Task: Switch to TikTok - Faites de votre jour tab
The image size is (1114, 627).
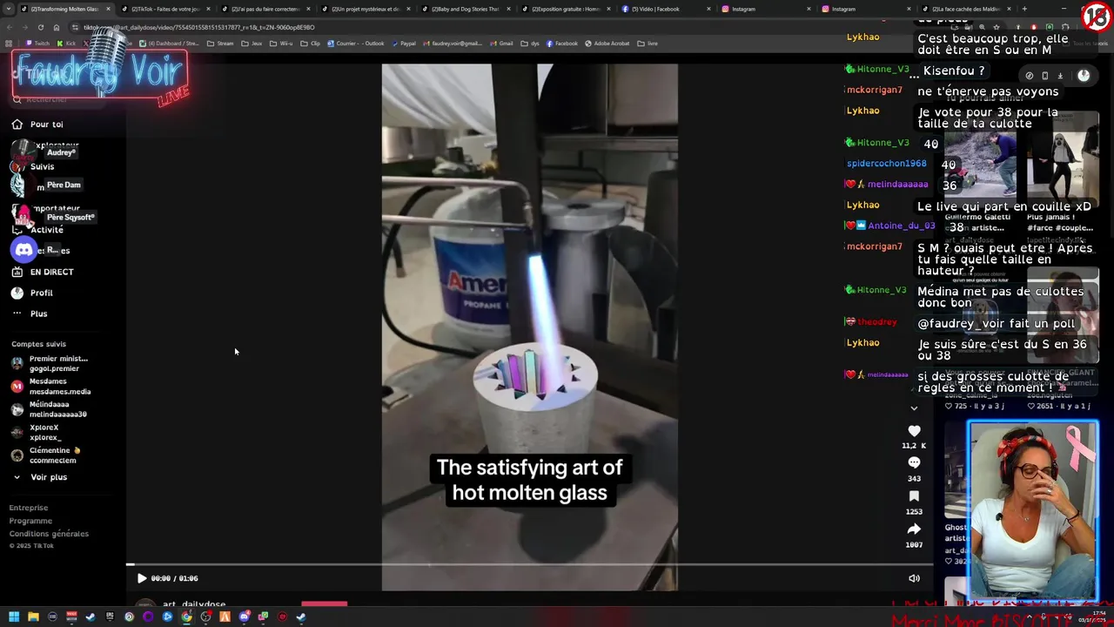Action: tap(165, 9)
